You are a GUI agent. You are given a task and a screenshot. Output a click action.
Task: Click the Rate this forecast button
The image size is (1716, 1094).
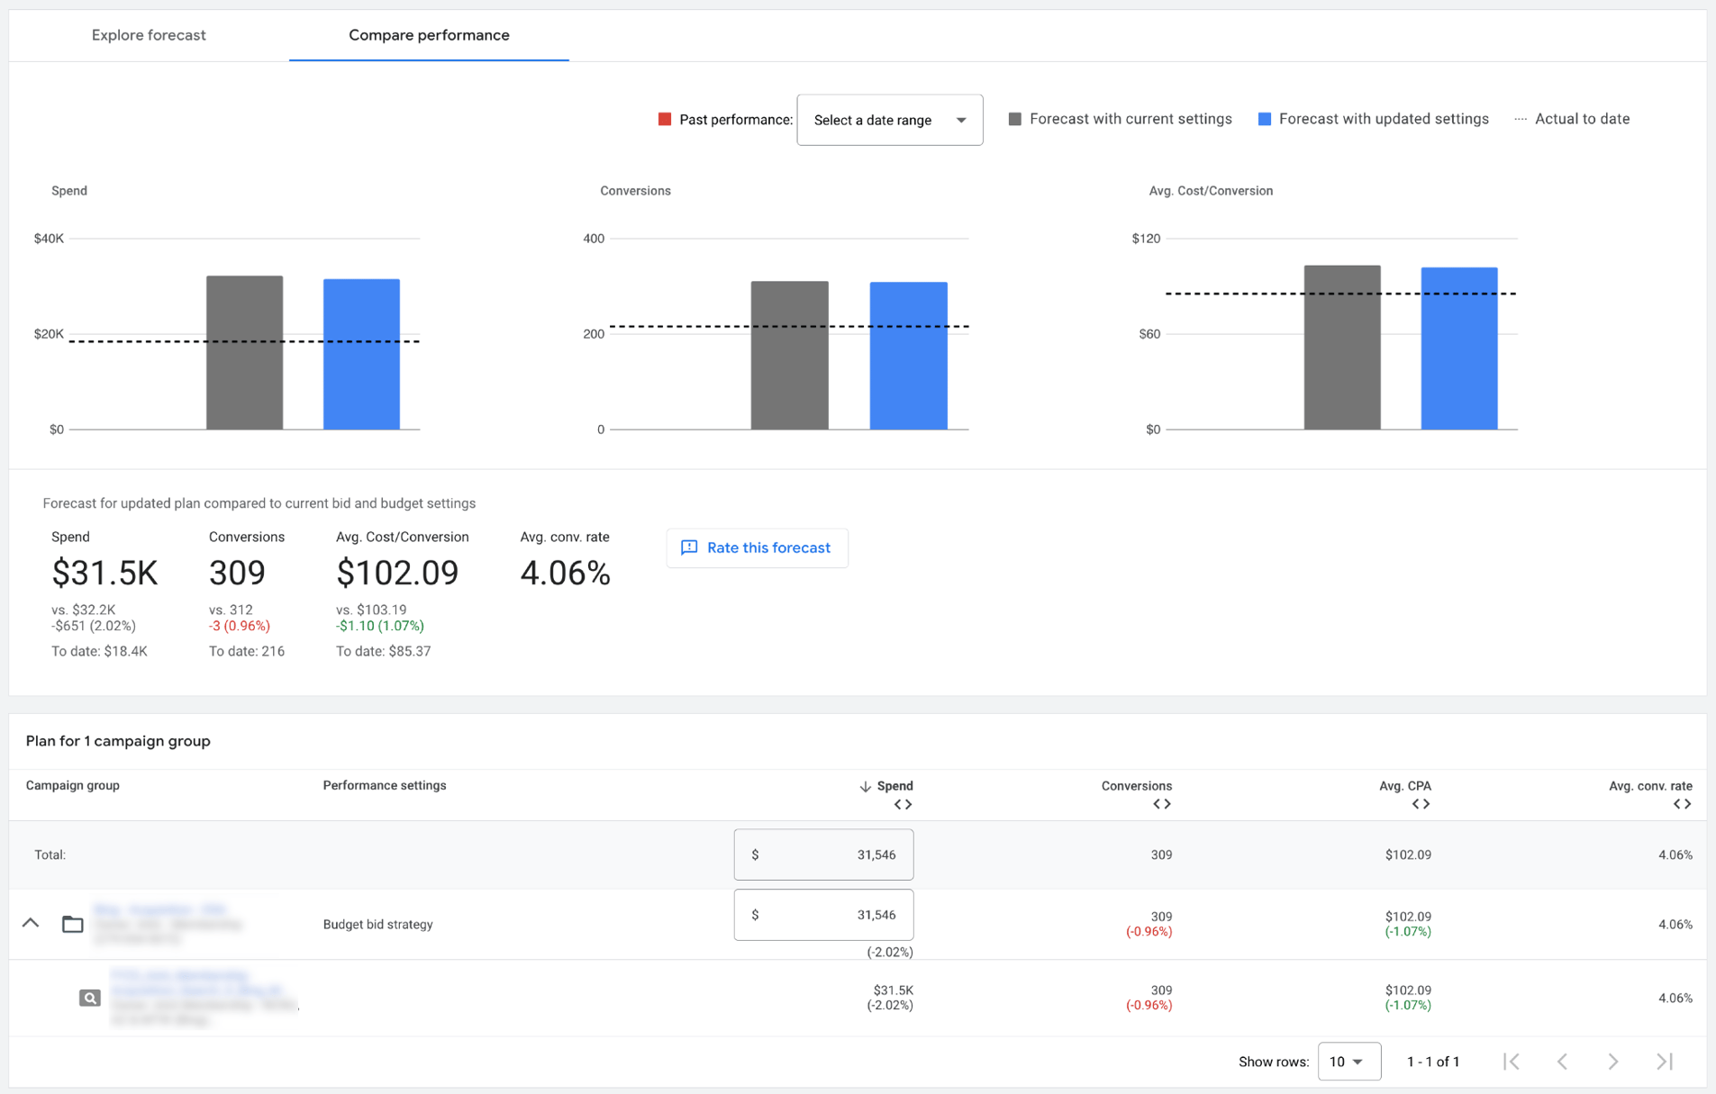tap(757, 547)
